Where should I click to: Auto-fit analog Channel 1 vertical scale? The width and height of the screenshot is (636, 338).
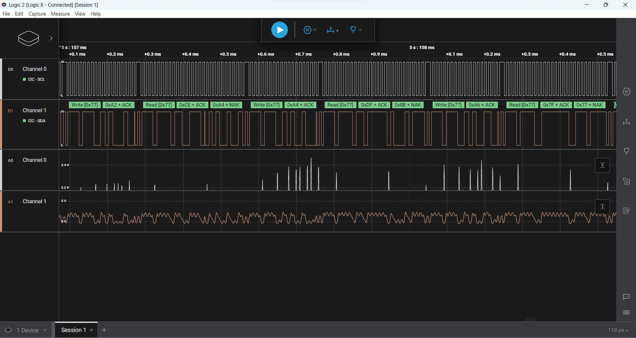pyautogui.click(x=603, y=207)
